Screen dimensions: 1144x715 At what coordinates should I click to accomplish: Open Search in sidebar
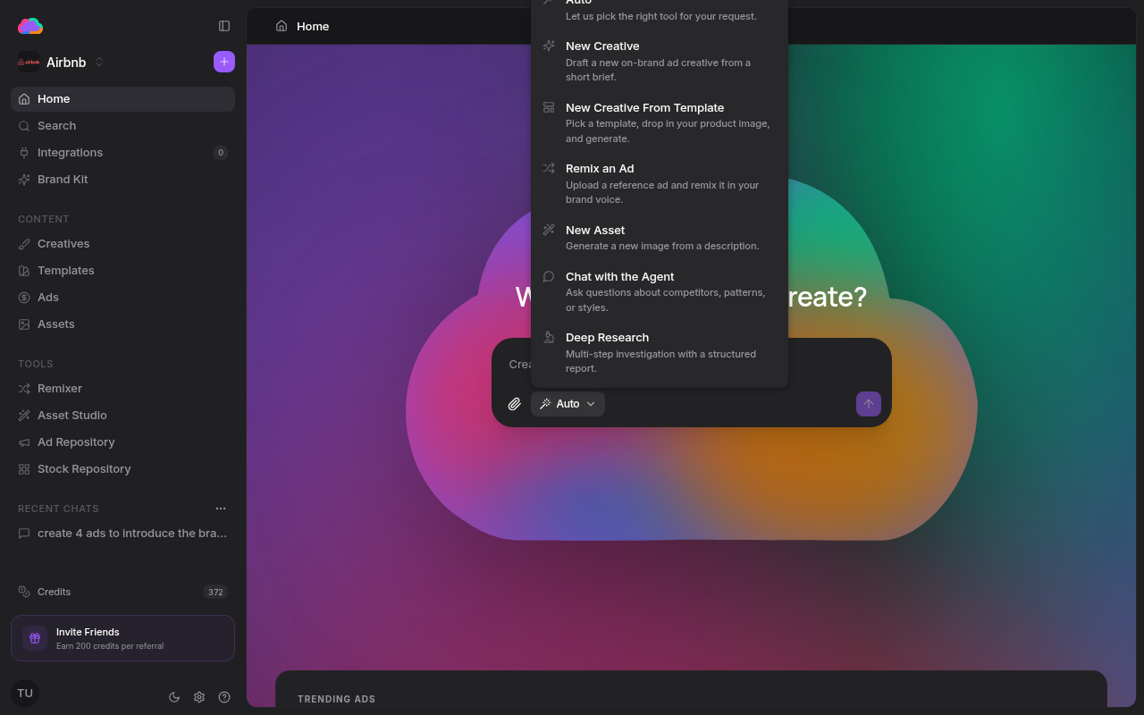coord(122,126)
